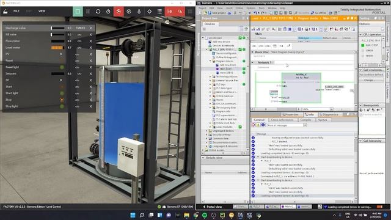Open the VIEW menu in Factory I/O
Image resolution: width=391 pixels, height=220 pixels.
pyautogui.click(x=42, y=11)
